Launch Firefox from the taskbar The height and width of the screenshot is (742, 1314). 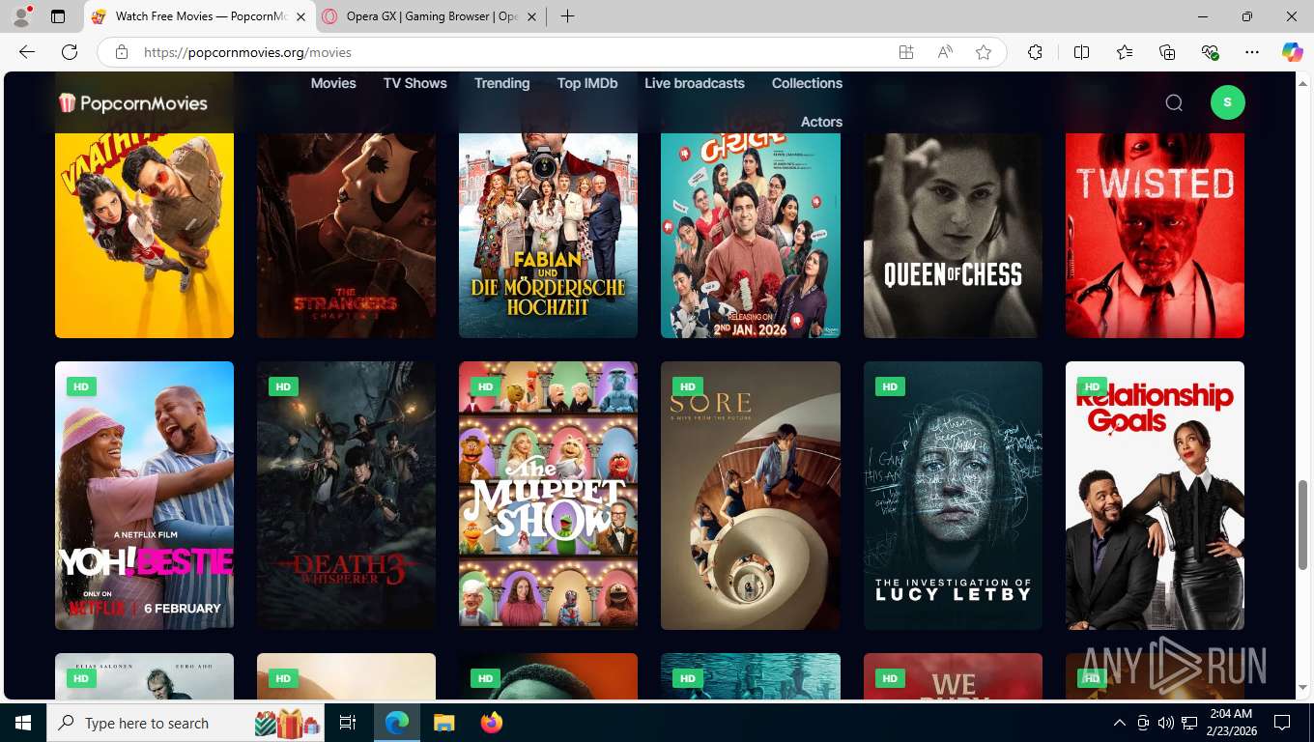[491, 723]
